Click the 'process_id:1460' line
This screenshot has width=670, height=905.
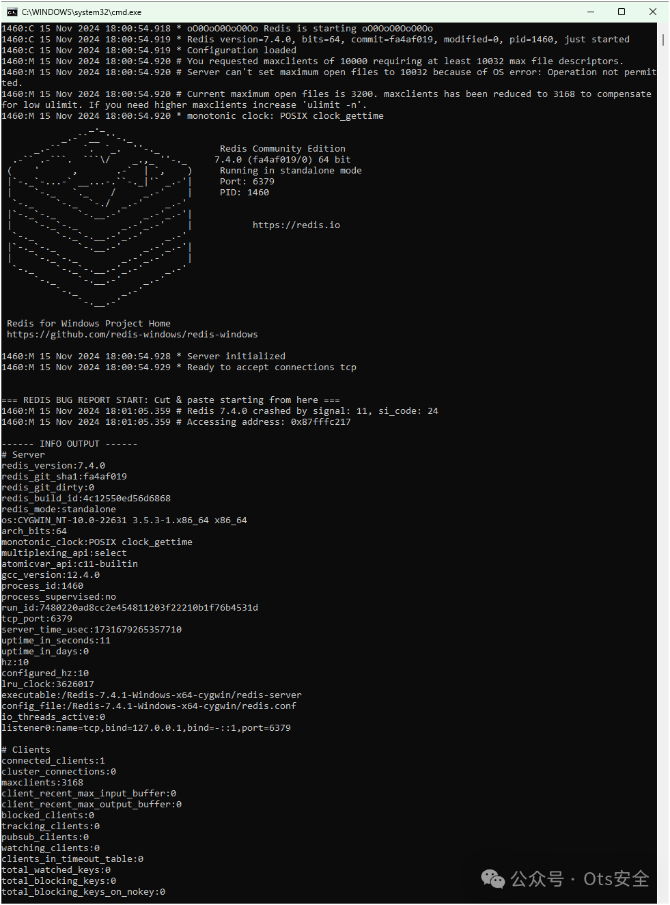point(42,586)
